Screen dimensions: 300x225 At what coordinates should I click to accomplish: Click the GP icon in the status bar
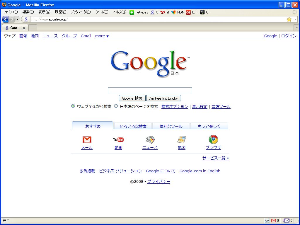point(267,221)
